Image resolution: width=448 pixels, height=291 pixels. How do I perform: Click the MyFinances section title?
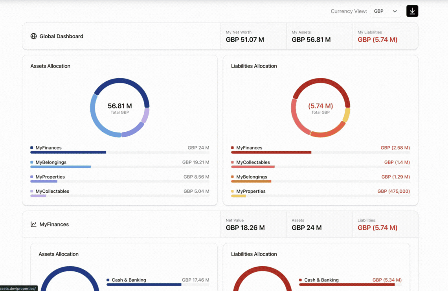pyautogui.click(x=54, y=225)
